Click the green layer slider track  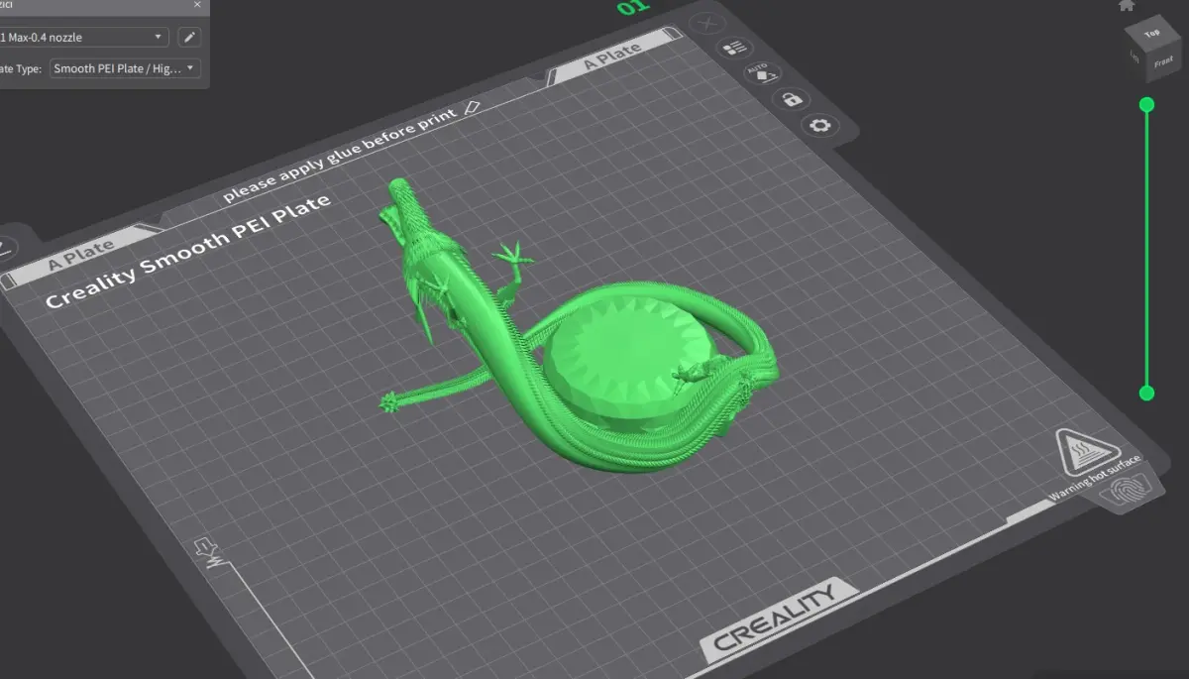click(x=1146, y=249)
